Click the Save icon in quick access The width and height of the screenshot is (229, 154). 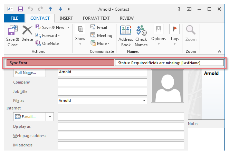(x=20, y=9)
